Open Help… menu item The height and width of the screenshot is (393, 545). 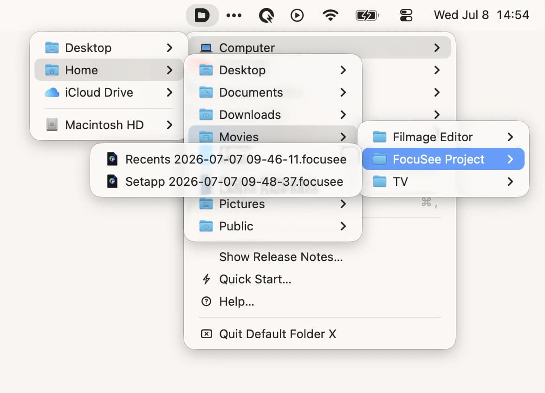tap(320, 301)
